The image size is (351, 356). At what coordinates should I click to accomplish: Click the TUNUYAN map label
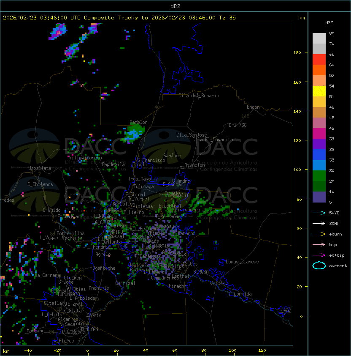click(x=89, y=329)
